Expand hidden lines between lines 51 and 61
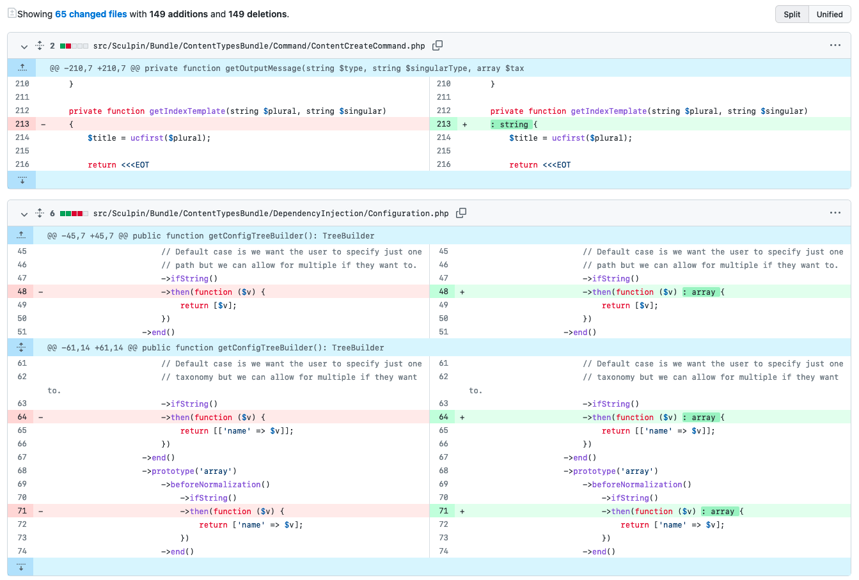 pyautogui.click(x=21, y=347)
